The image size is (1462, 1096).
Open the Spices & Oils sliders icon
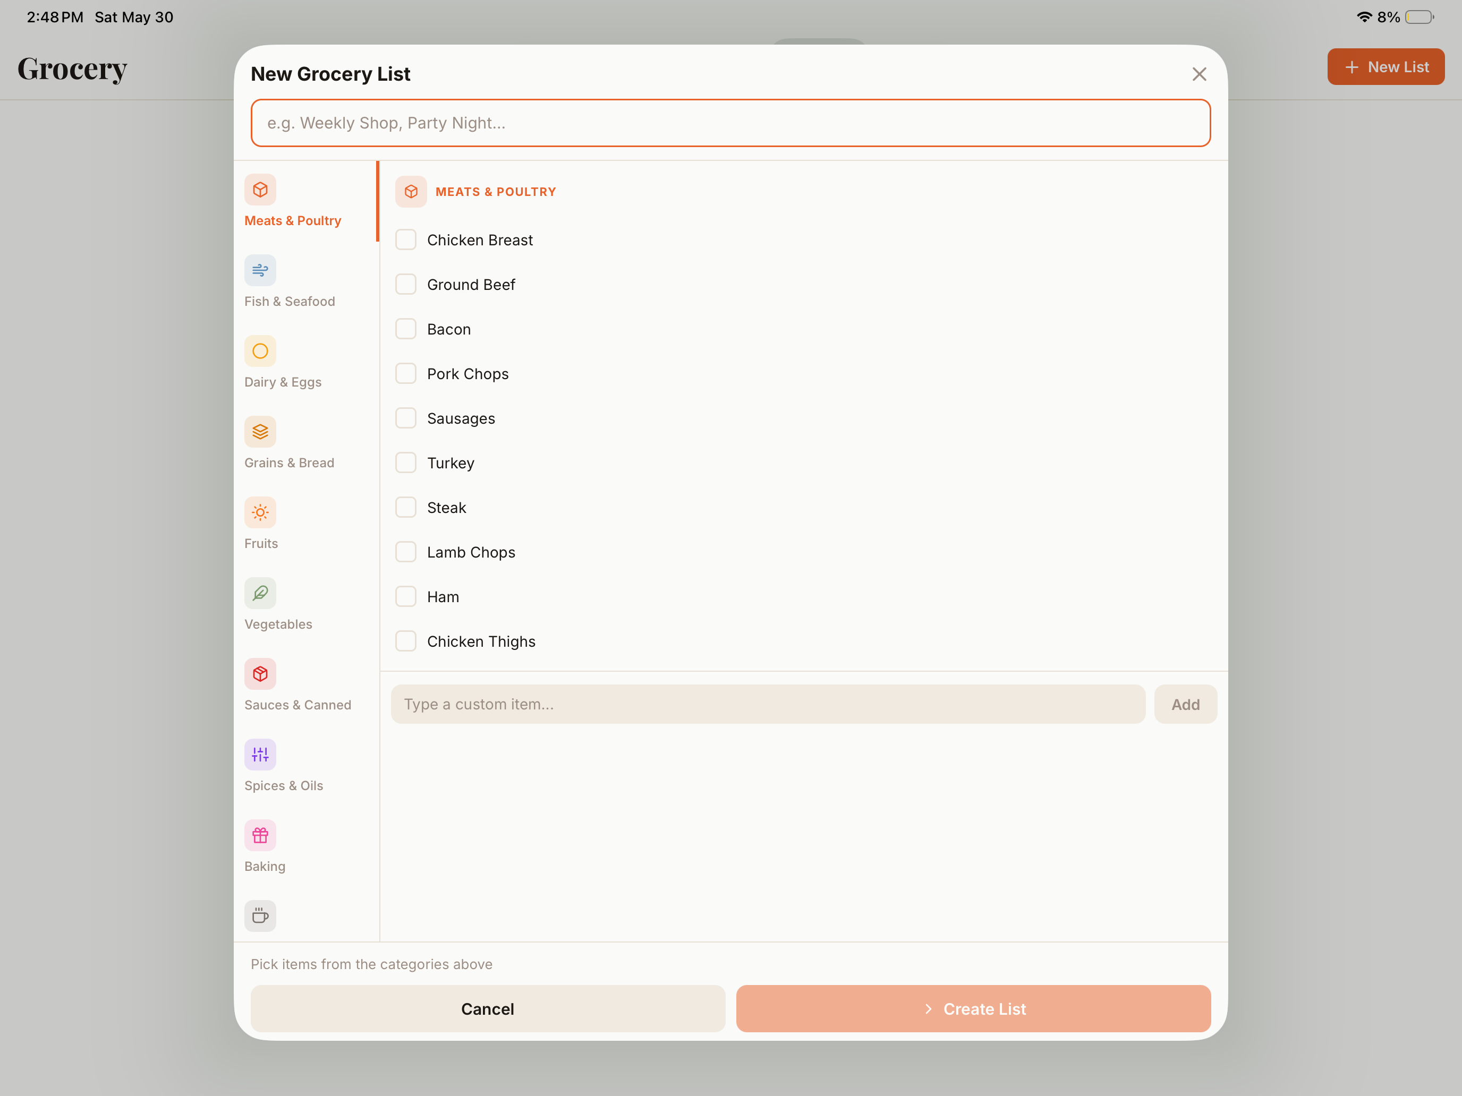260,754
